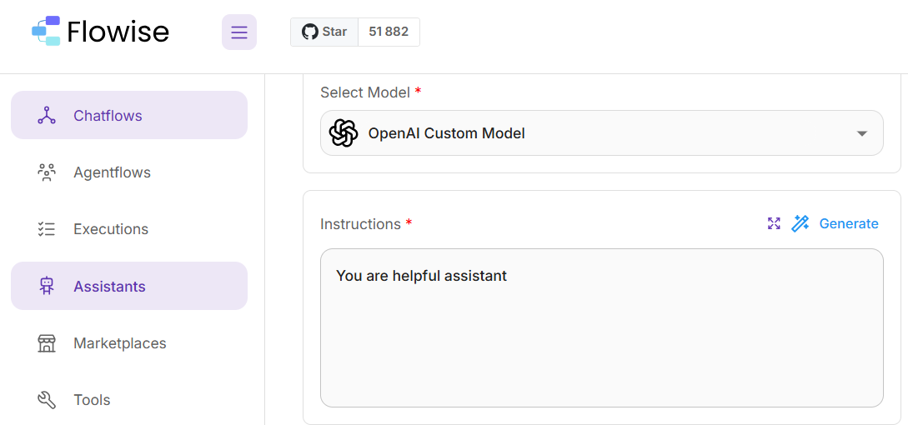Expand the Instructions editor to fullscreen
908x425 pixels.
(774, 223)
